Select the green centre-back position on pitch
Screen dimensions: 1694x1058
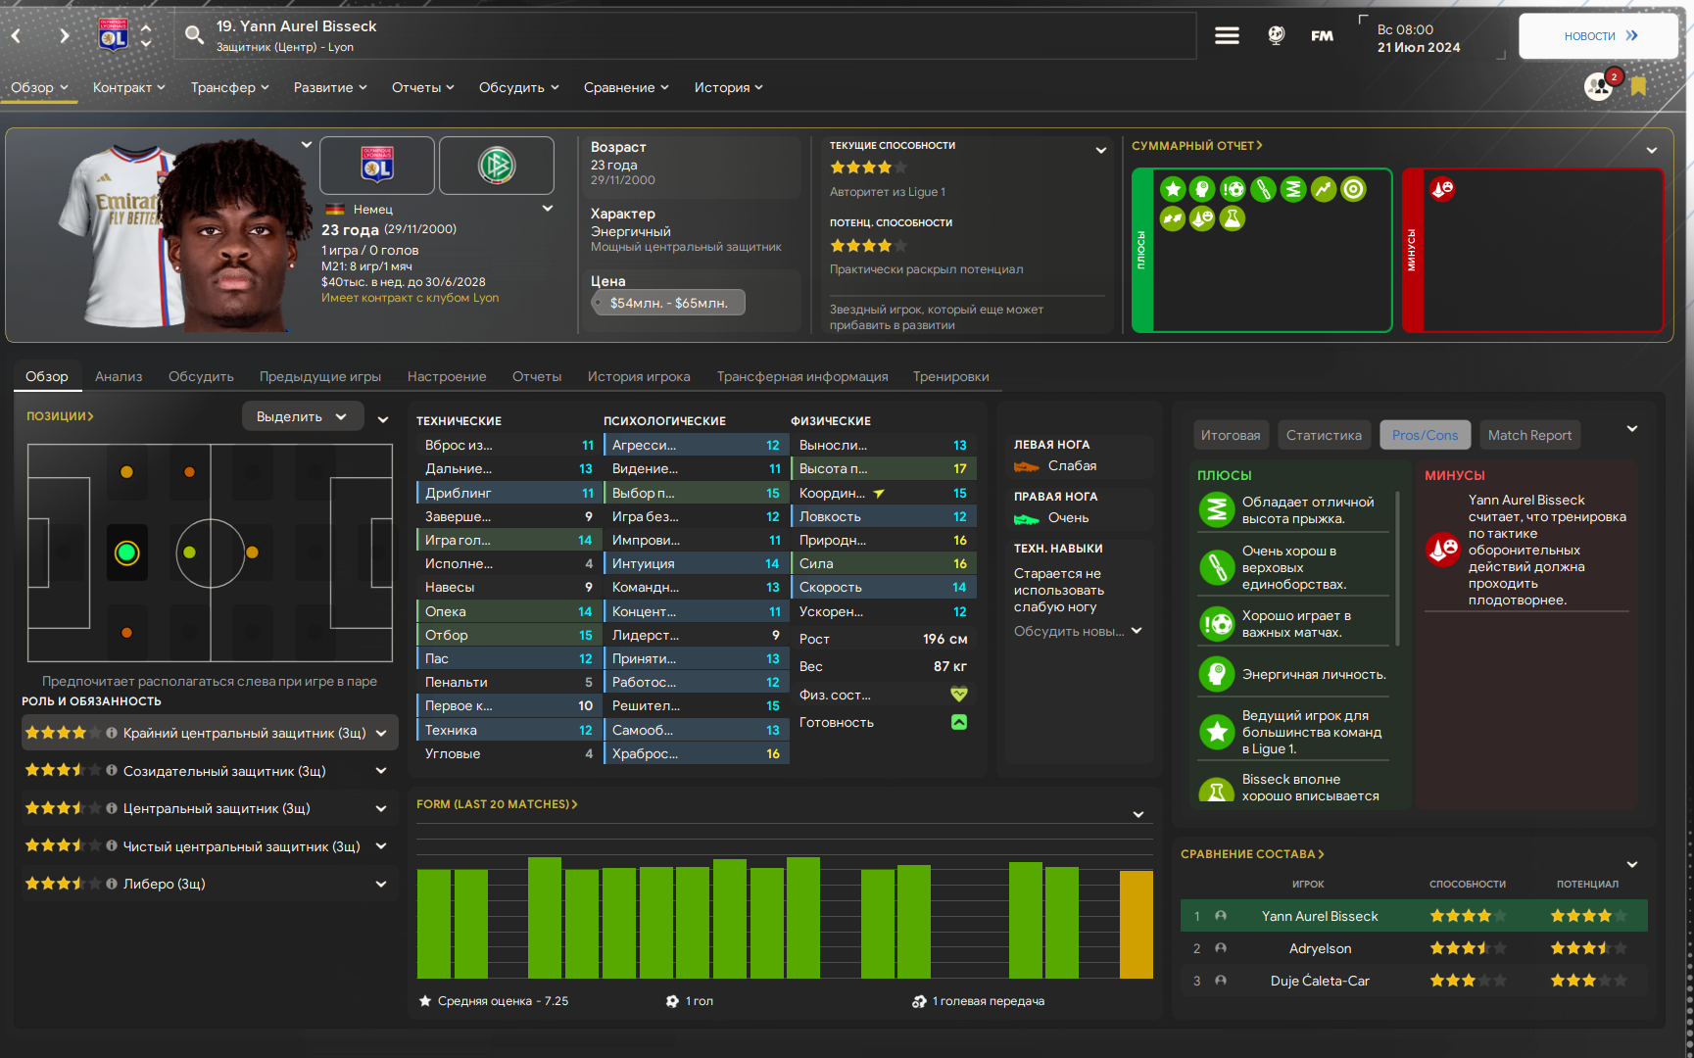point(126,553)
